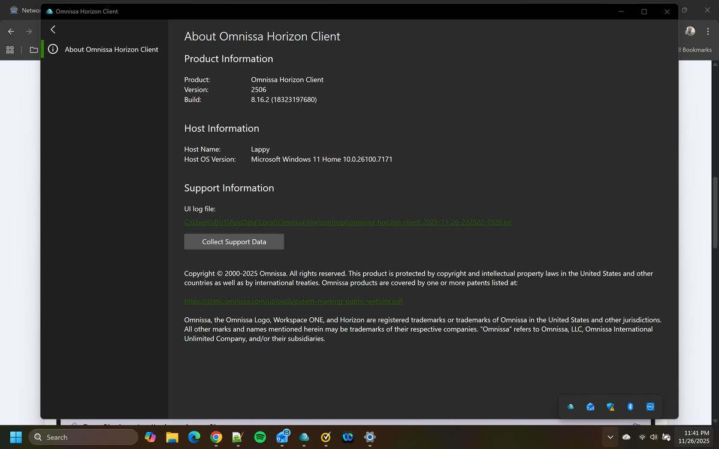Open the bookmarks folder icon in Chrome bookmarks bar

(34, 50)
